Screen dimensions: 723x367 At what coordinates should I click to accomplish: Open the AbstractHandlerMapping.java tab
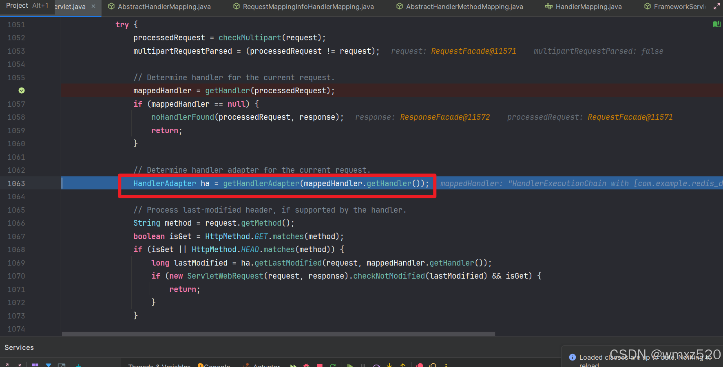pos(164,7)
